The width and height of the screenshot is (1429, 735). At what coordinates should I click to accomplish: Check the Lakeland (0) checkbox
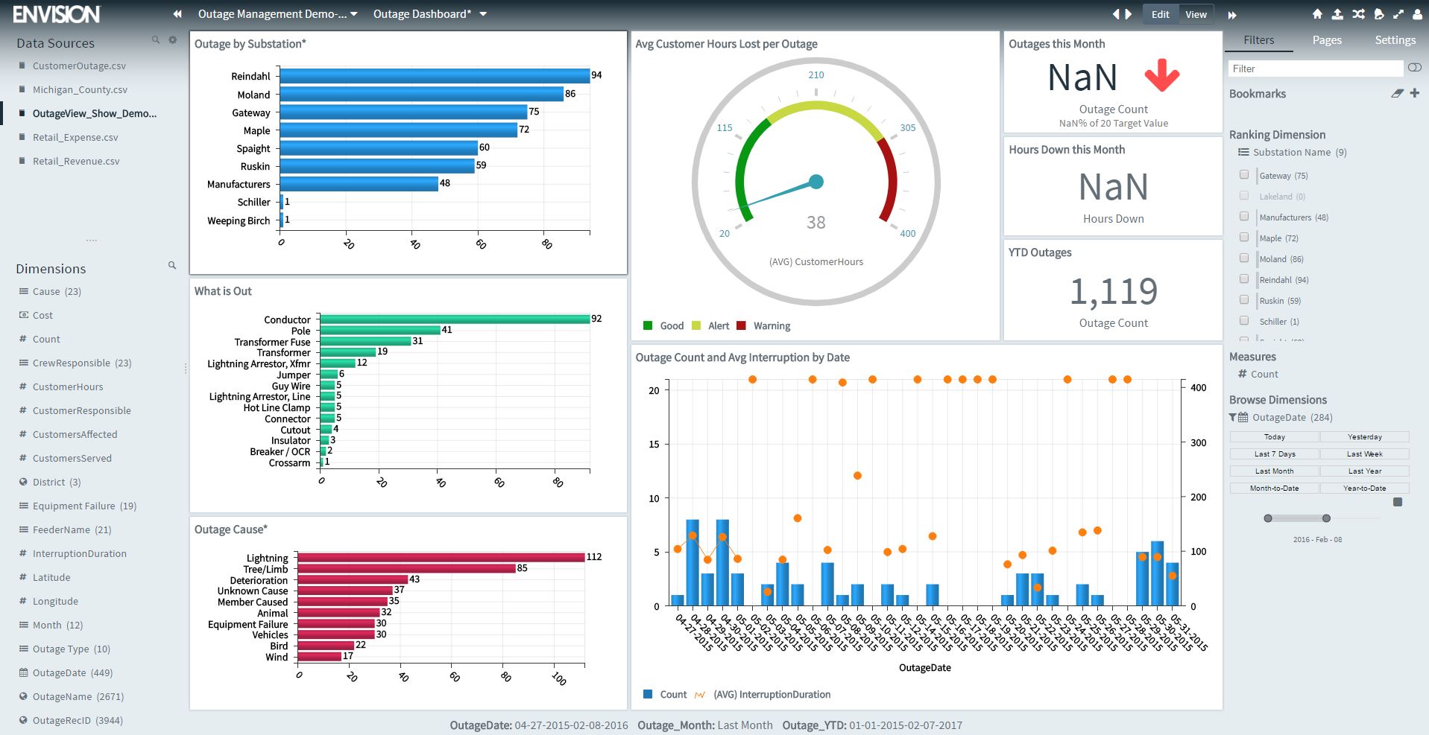[x=1243, y=195]
